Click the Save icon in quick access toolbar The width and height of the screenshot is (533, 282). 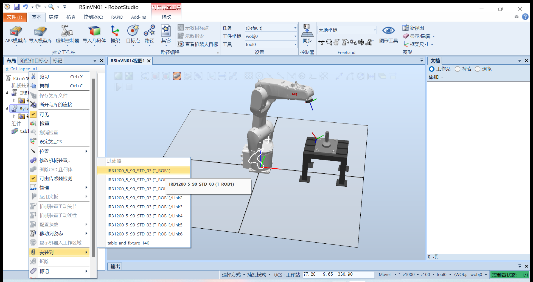click(x=16, y=7)
